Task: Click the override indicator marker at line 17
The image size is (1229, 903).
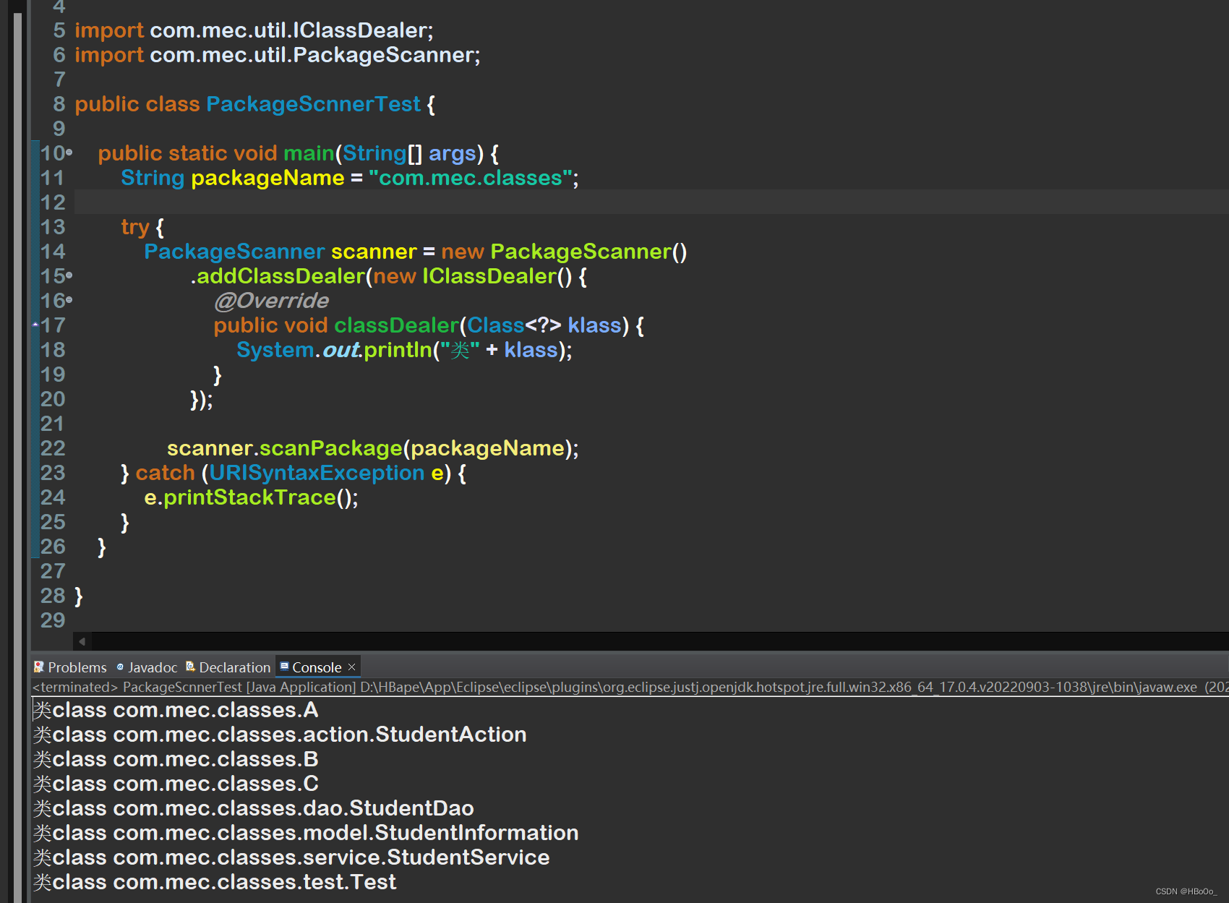Action: (x=35, y=325)
